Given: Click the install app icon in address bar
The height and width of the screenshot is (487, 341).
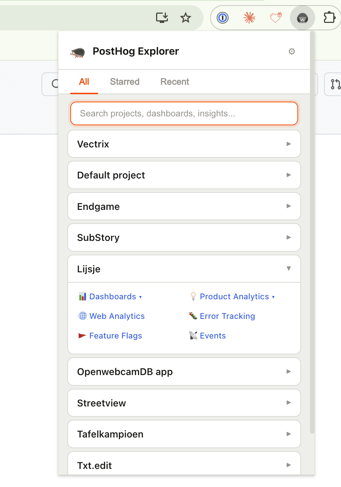Looking at the screenshot, I should (x=162, y=17).
